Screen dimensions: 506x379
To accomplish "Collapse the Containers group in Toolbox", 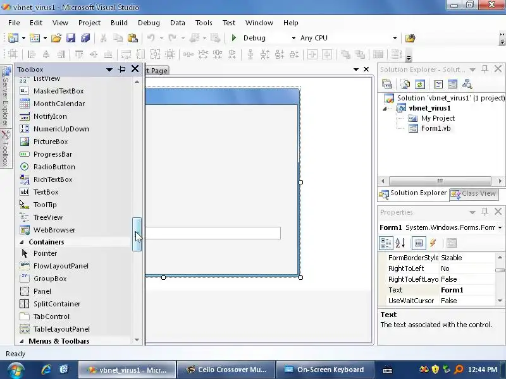I will click(x=22, y=242).
